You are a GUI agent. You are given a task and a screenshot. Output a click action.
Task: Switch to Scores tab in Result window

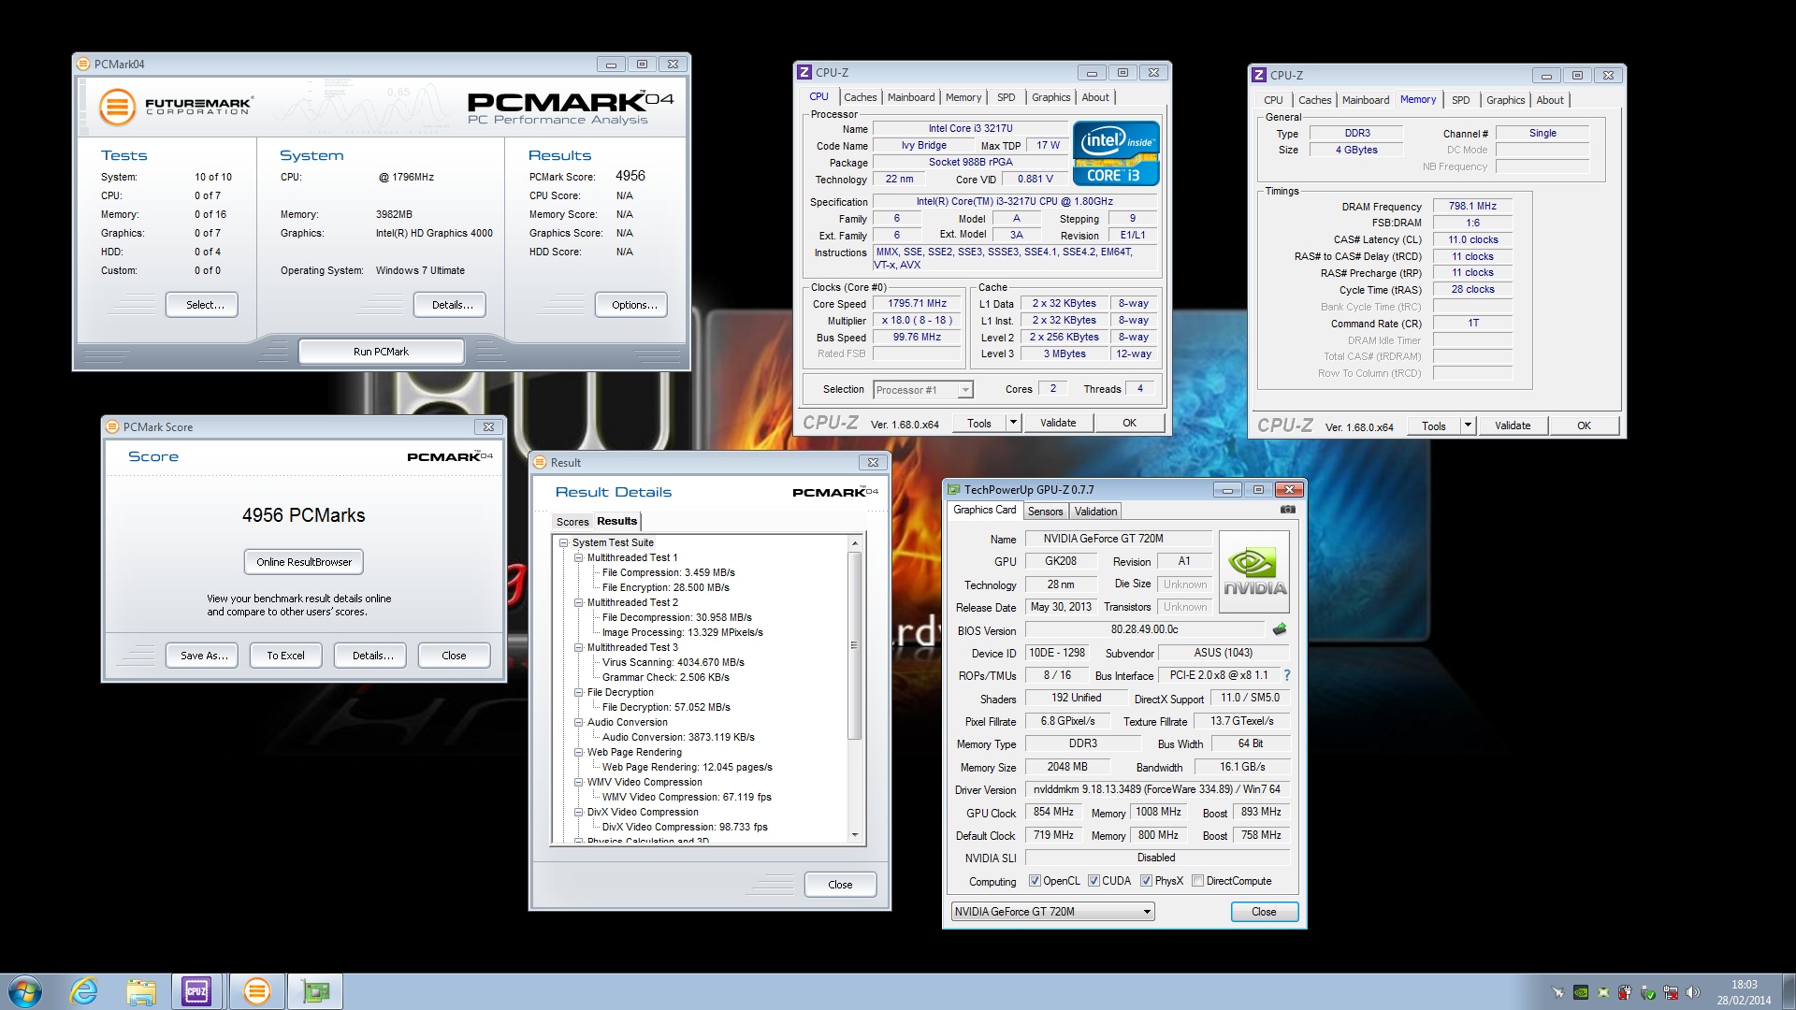pyautogui.click(x=572, y=522)
